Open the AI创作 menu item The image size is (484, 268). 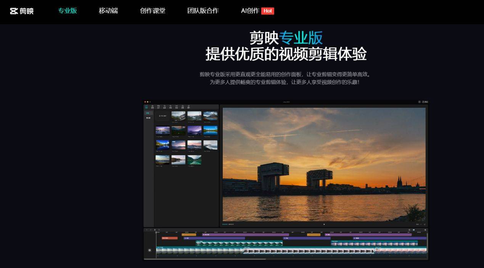pos(250,11)
